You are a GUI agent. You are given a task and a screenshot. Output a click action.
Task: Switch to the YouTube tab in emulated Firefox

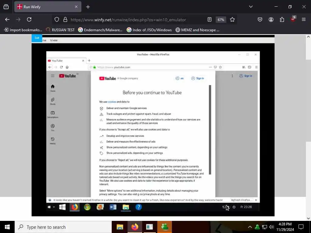(x=66, y=61)
